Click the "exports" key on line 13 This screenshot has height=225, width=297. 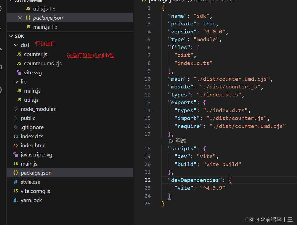point(182,103)
